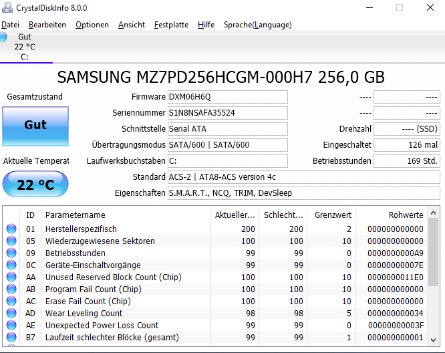Select Wear Leveling Count parameter name

click(84, 314)
